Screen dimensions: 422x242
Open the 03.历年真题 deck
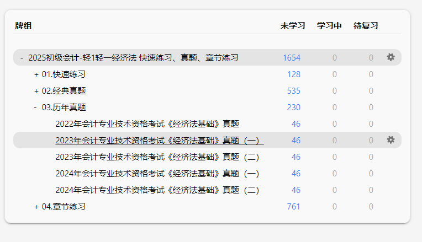64,107
